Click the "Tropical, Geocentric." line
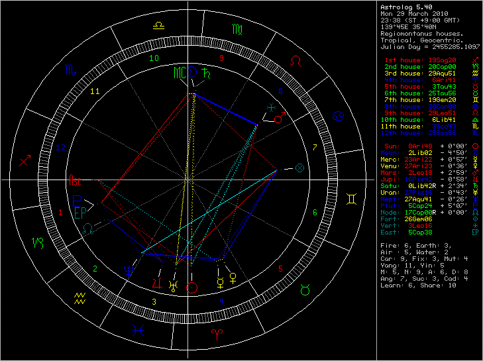Image resolution: width=483 pixels, height=361 pixels. click(x=422, y=40)
